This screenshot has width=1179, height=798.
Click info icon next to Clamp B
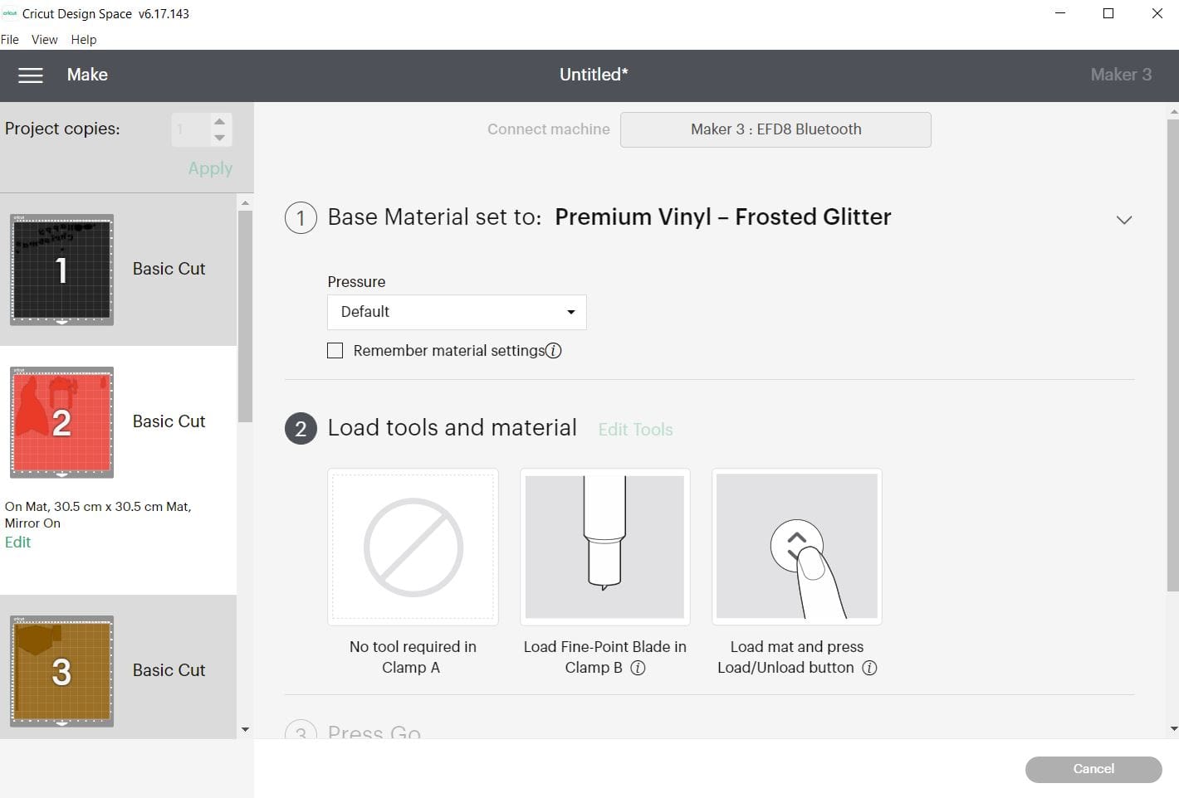[638, 668]
